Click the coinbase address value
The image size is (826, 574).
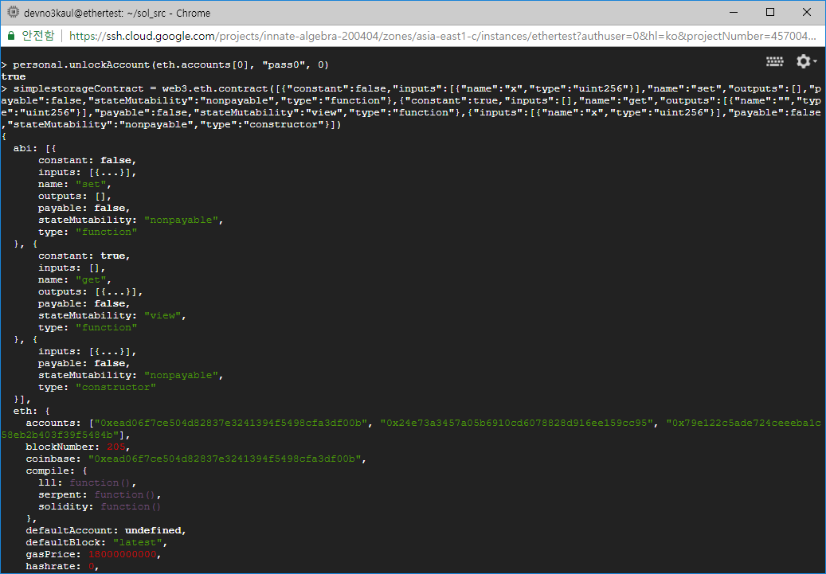pyautogui.click(x=225, y=459)
